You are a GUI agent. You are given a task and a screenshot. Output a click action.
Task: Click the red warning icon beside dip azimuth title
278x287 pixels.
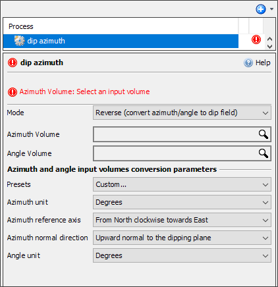[13, 63]
